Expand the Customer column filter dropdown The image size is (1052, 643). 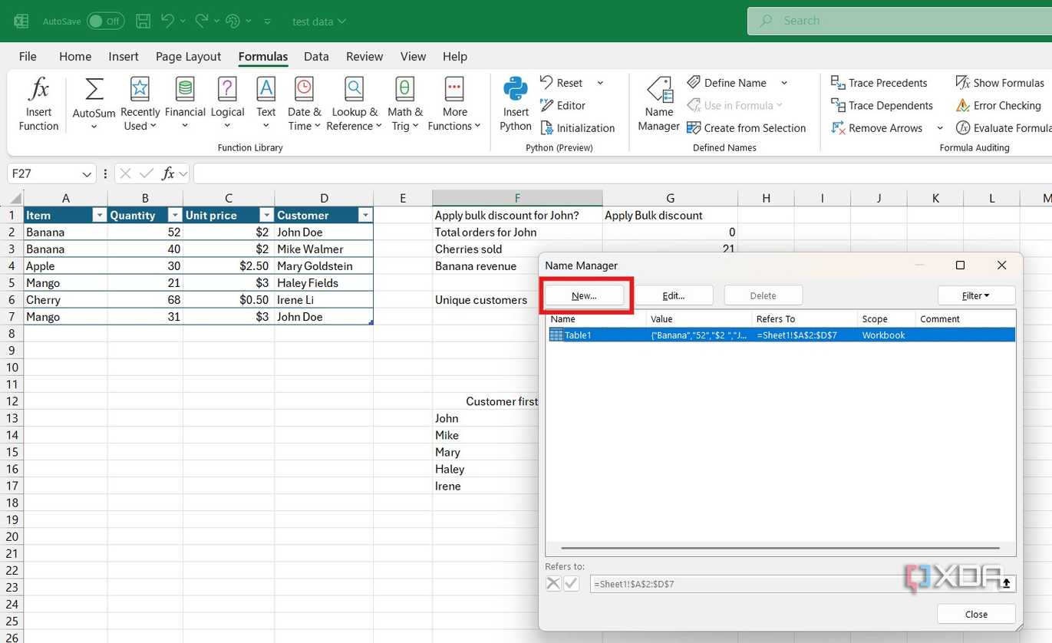pos(365,216)
